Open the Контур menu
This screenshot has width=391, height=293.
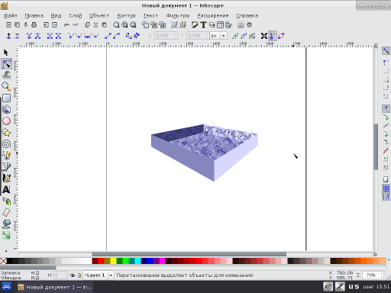(126, 15)
